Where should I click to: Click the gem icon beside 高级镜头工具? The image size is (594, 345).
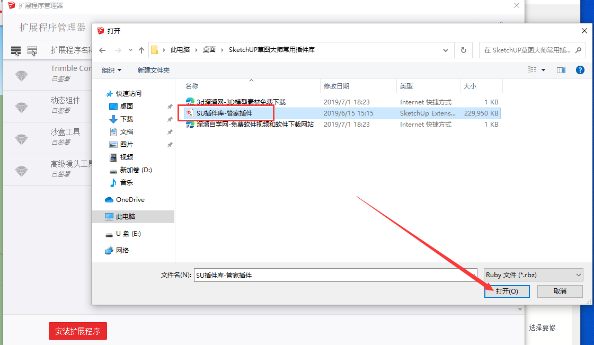pyautogui.click(x=21, y=171)
